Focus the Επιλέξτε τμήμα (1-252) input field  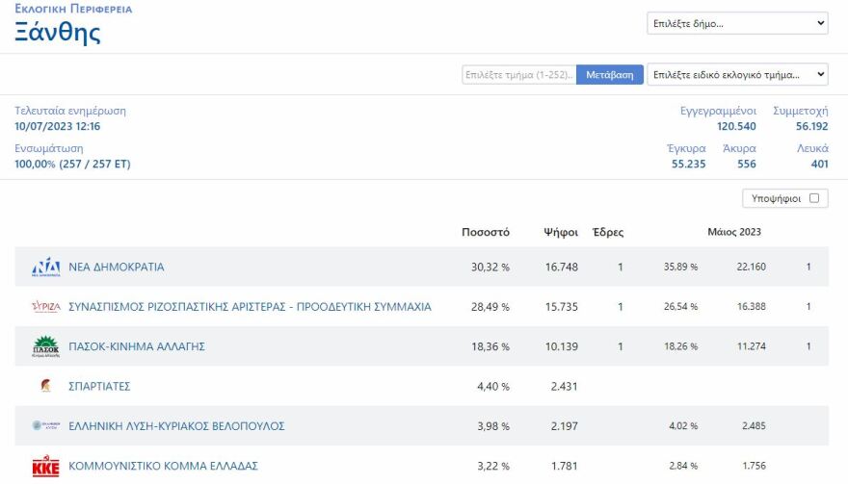click(x=518, y=74)
